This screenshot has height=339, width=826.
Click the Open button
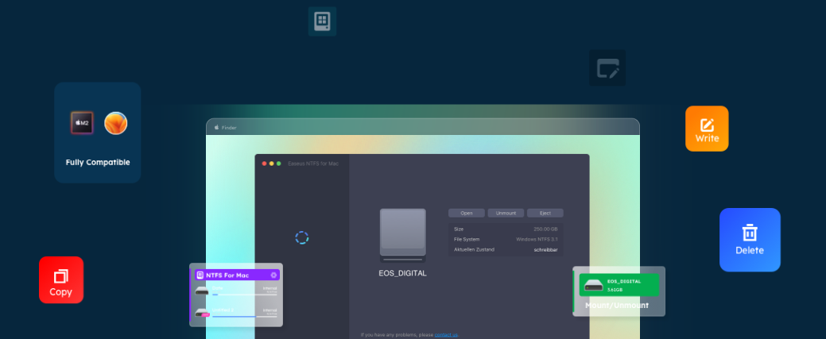pyautogui.click(x=466, y=214)
